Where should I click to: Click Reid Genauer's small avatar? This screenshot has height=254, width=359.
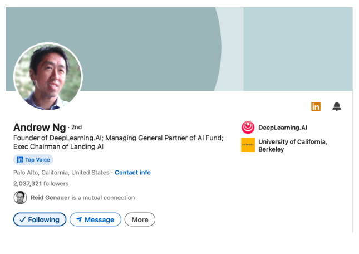[20, 197]
